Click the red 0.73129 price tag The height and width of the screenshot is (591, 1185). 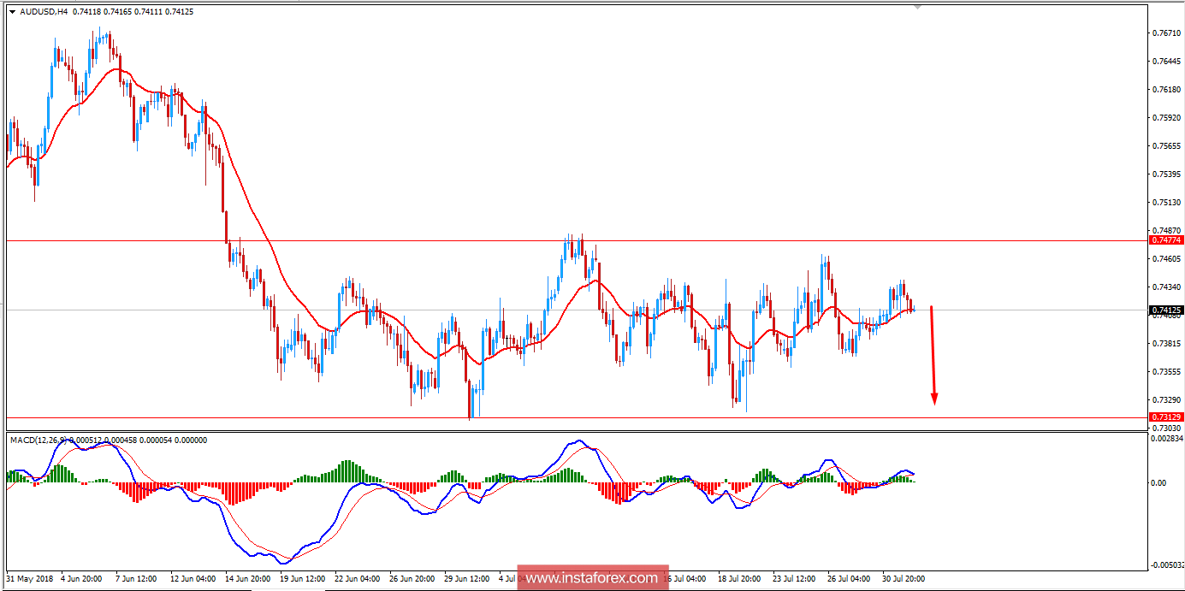tap(1165, 417)
